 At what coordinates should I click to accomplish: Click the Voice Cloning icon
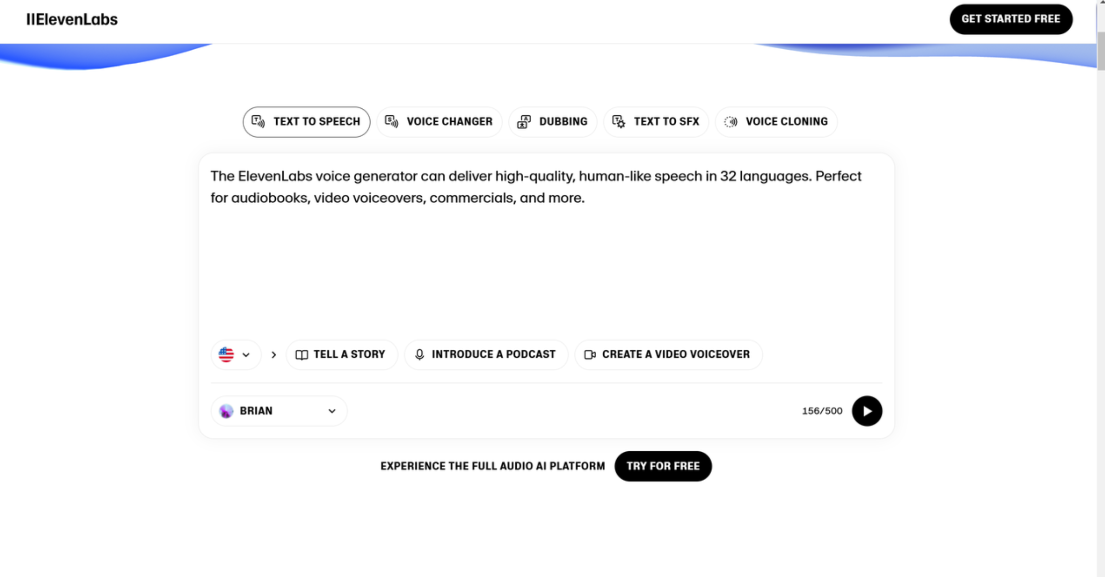[731, 122]
